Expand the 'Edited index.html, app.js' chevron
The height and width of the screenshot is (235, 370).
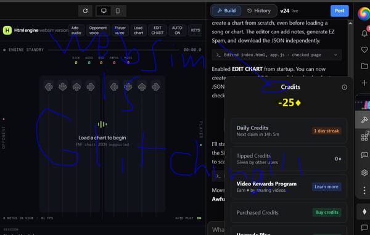click(335, 55)
